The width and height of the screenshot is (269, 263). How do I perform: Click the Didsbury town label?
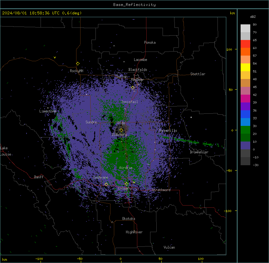pyautogui.click(x=120, y=135)
